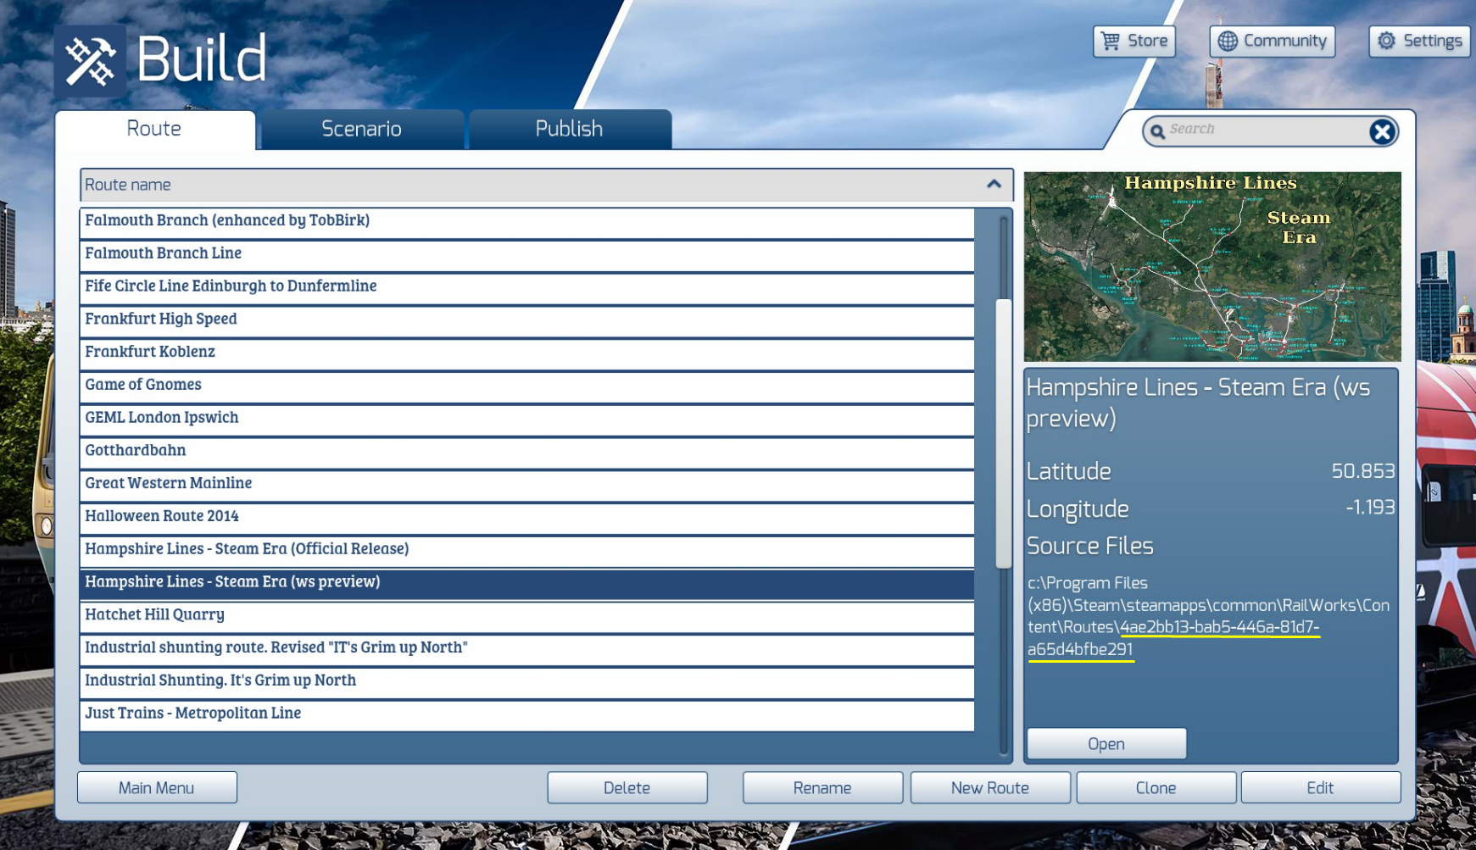Click the Latitude value 50.853
This screenshot has width=1476, height=850.
click(1362, 471)
